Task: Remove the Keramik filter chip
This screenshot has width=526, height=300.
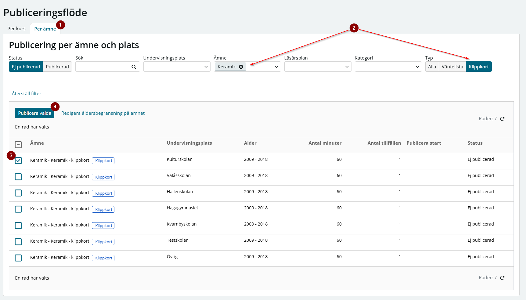Action: [241, 67]
